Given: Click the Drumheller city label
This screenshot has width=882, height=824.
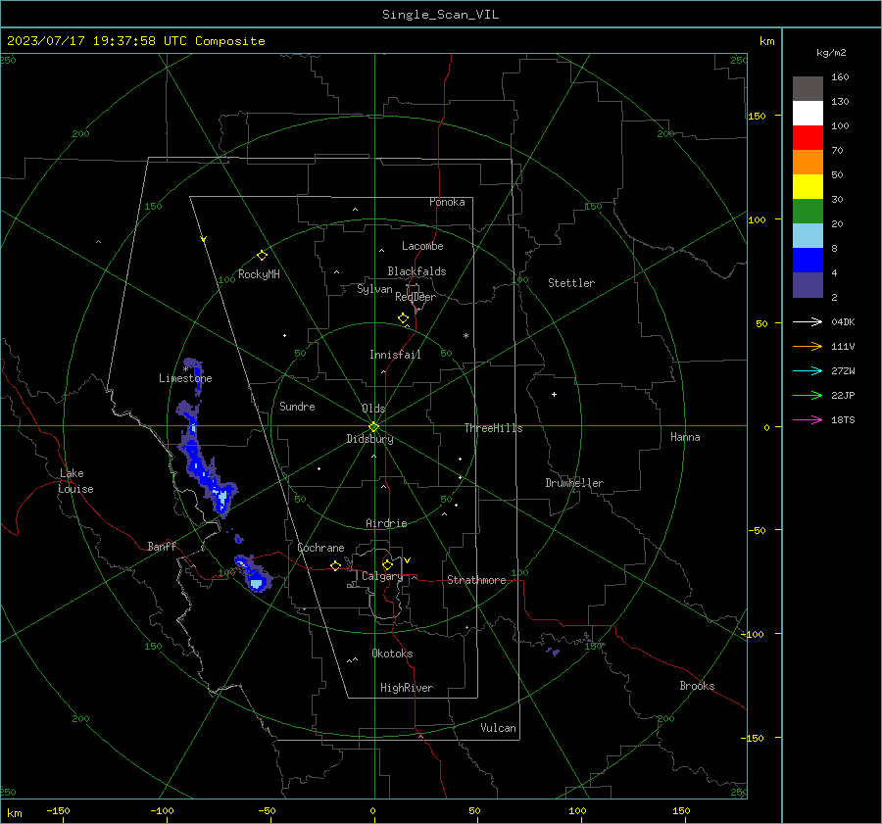Looking at the screenshot, I should point(574,483).
